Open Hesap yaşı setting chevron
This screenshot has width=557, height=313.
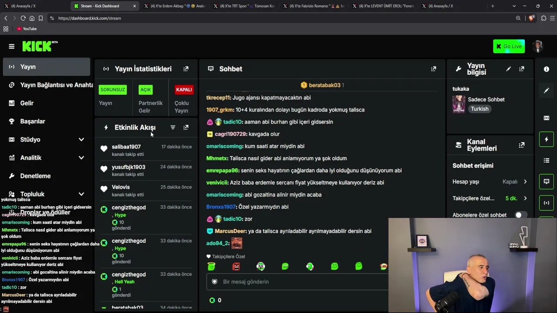pyautogui.click(x=525, y=182)
